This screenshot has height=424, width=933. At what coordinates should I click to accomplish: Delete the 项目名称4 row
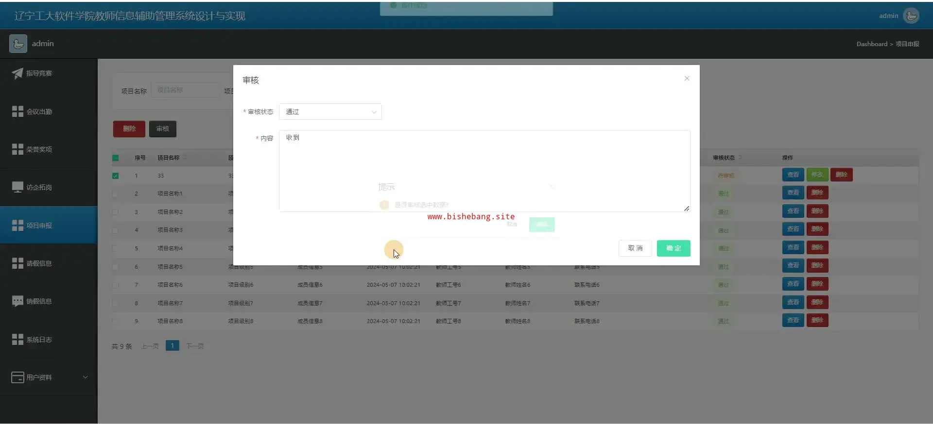click(817, 247)
